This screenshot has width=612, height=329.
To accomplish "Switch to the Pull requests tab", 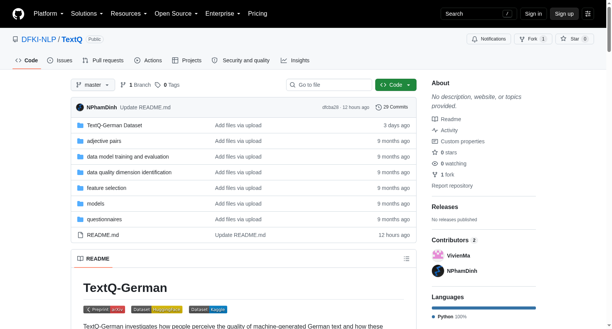I will coord(103,60).
